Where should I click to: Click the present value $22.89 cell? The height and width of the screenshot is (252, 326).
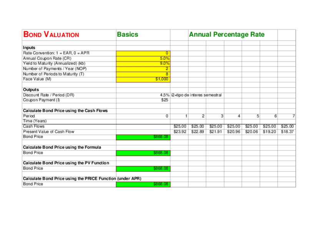pos(198,132)
